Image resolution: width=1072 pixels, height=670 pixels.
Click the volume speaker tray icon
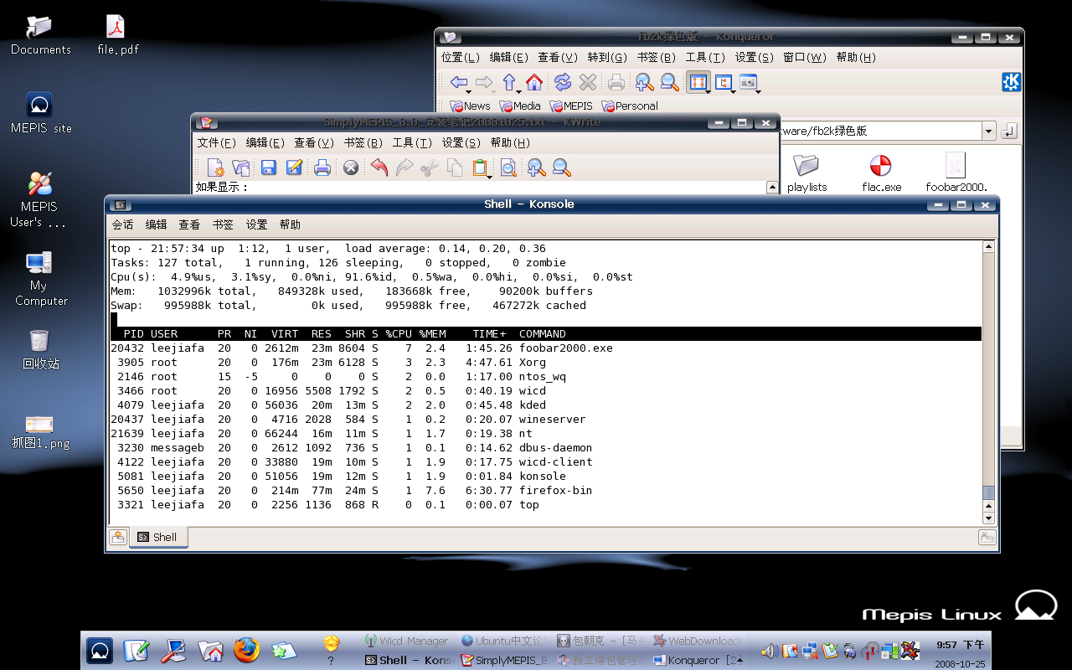click(x=768, y=651)
